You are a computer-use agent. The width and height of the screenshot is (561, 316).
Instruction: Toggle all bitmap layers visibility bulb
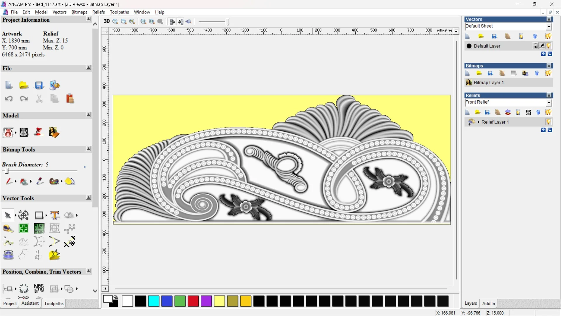coord(548,73)
